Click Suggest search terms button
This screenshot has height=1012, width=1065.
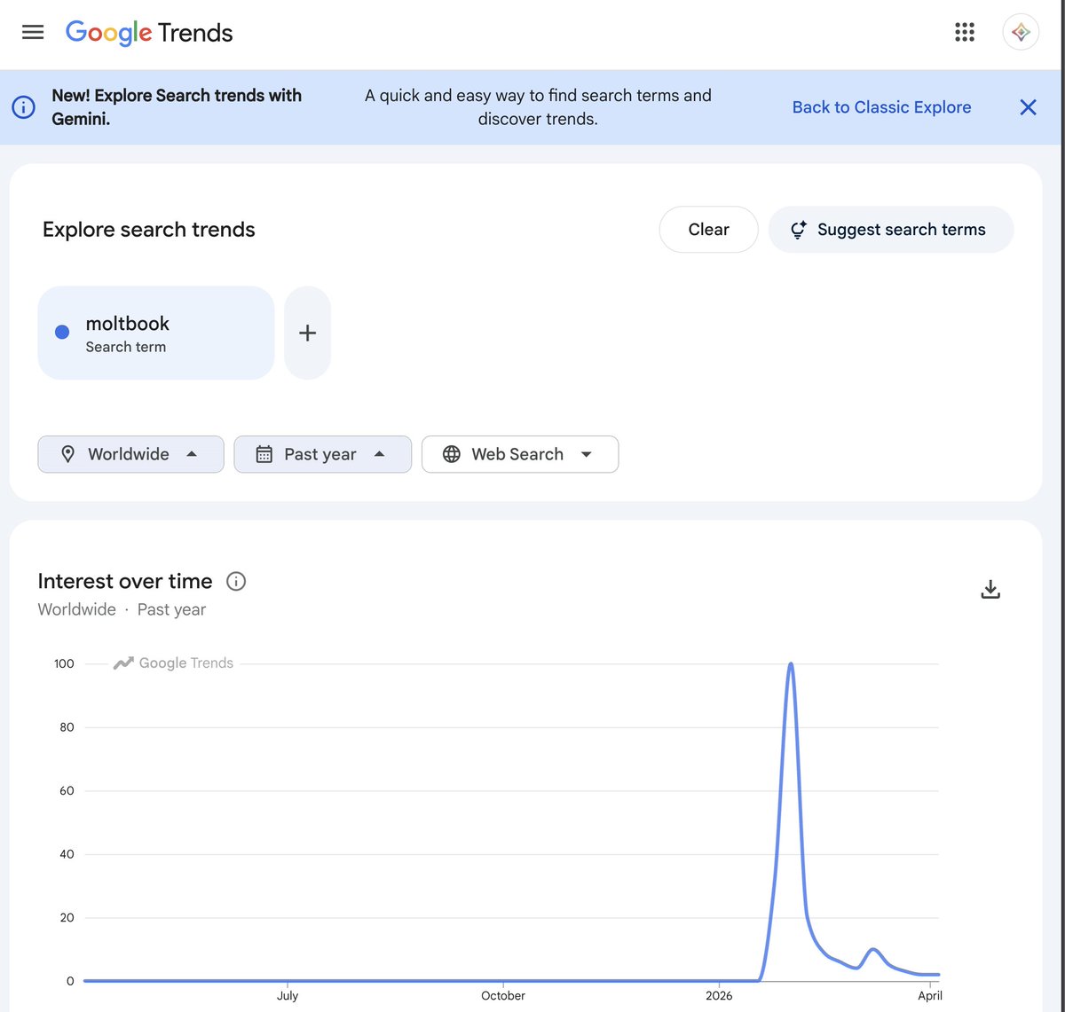(x=890, y=230)
